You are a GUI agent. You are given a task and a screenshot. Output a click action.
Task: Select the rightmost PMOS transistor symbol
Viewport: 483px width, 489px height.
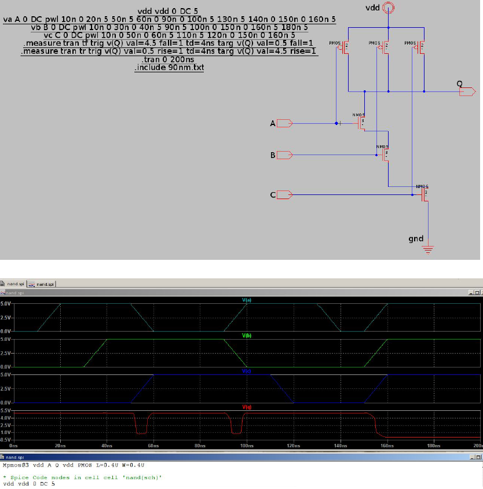(x=421, y=46)
